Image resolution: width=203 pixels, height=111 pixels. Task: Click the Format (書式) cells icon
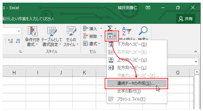click(x=85, y=44)
